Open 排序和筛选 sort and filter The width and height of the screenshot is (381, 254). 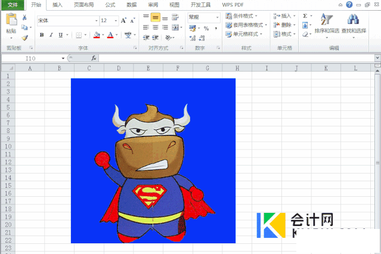[x=327, y=26]
